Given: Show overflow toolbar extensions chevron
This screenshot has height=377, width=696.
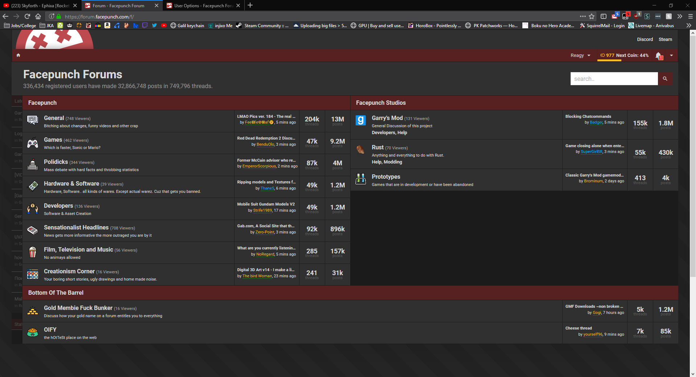Looking at the screenshot, I should point(680,16).
